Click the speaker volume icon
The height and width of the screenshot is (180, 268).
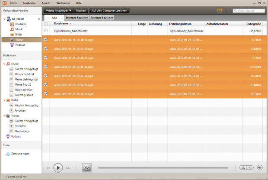coord(260,167)
